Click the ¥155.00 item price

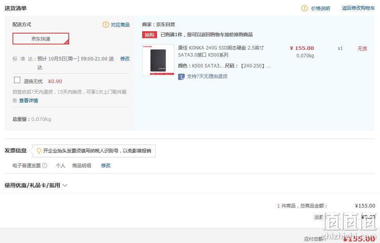click(x=302, y=48)
